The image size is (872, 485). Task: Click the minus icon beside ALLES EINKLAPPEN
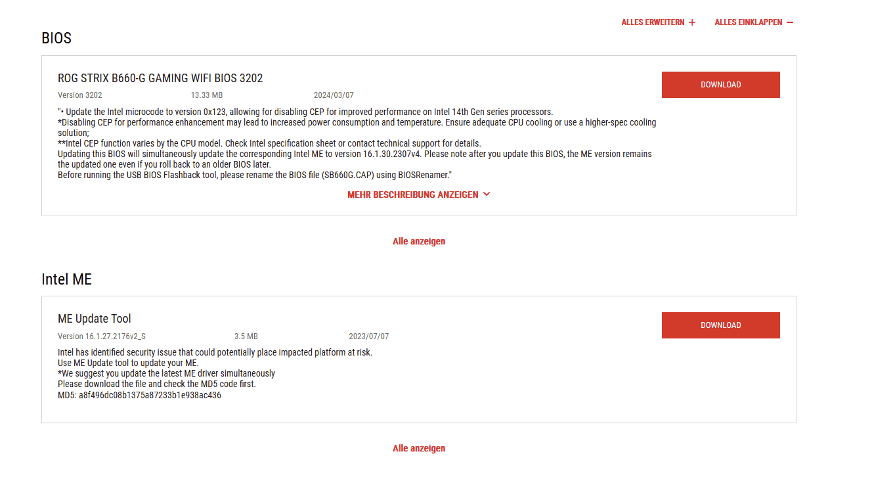[790, 22]
